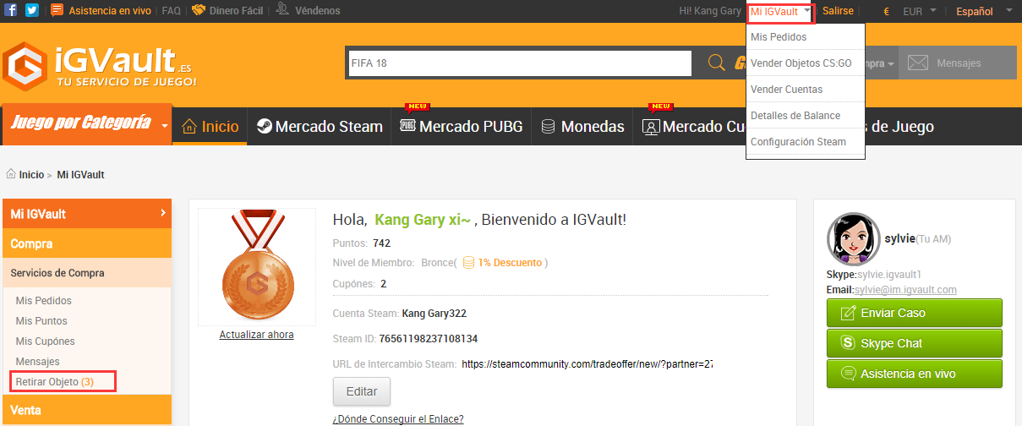Screen dimensions: 1022x426
Task: Click the Enviar Caso button
Action: click(x=915, y=313)
